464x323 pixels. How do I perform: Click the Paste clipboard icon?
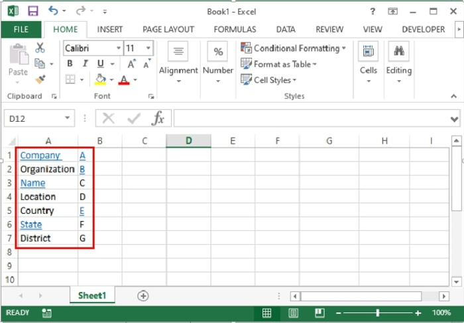[19, 55]
